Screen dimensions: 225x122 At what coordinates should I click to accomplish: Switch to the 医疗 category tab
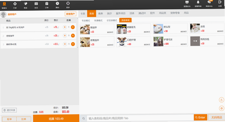[109, 14]
